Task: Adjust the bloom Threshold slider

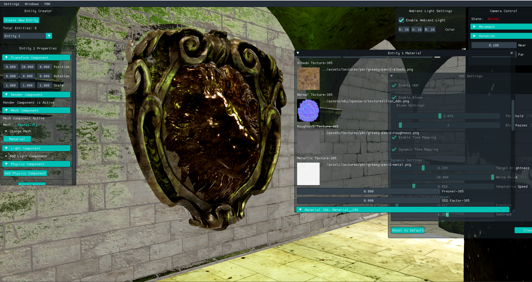Action: (448, 116)
